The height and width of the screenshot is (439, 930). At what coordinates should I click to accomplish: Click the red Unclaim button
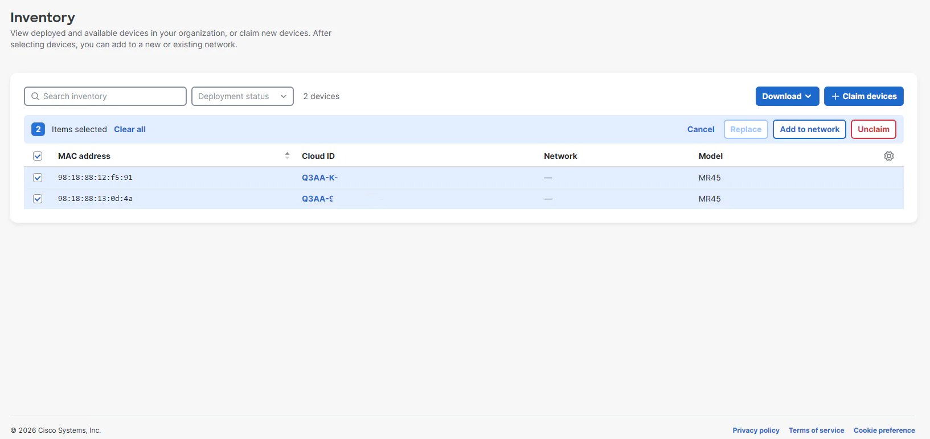tap(873, 129)
